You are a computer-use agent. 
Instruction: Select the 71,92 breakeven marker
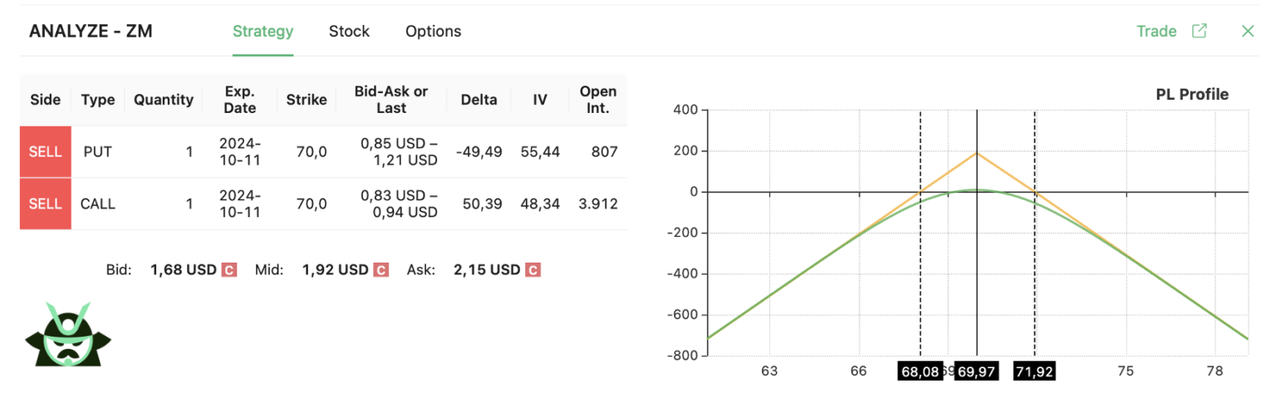(1034, 372)
